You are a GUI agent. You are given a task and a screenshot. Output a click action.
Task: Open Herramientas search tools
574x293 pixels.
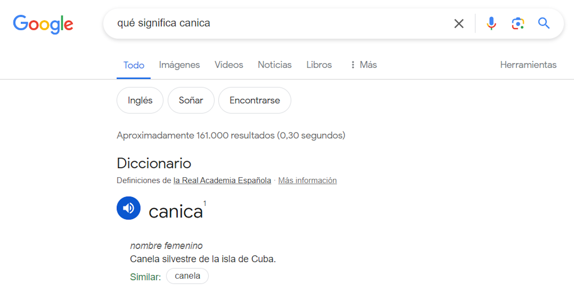tap(528, 65)
